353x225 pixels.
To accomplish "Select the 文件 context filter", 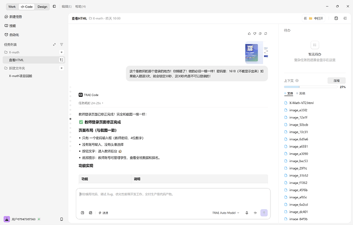I will pos(289,93).
